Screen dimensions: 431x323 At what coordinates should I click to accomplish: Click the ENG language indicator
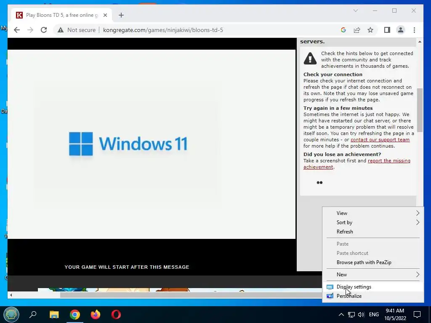click(374, 315)
